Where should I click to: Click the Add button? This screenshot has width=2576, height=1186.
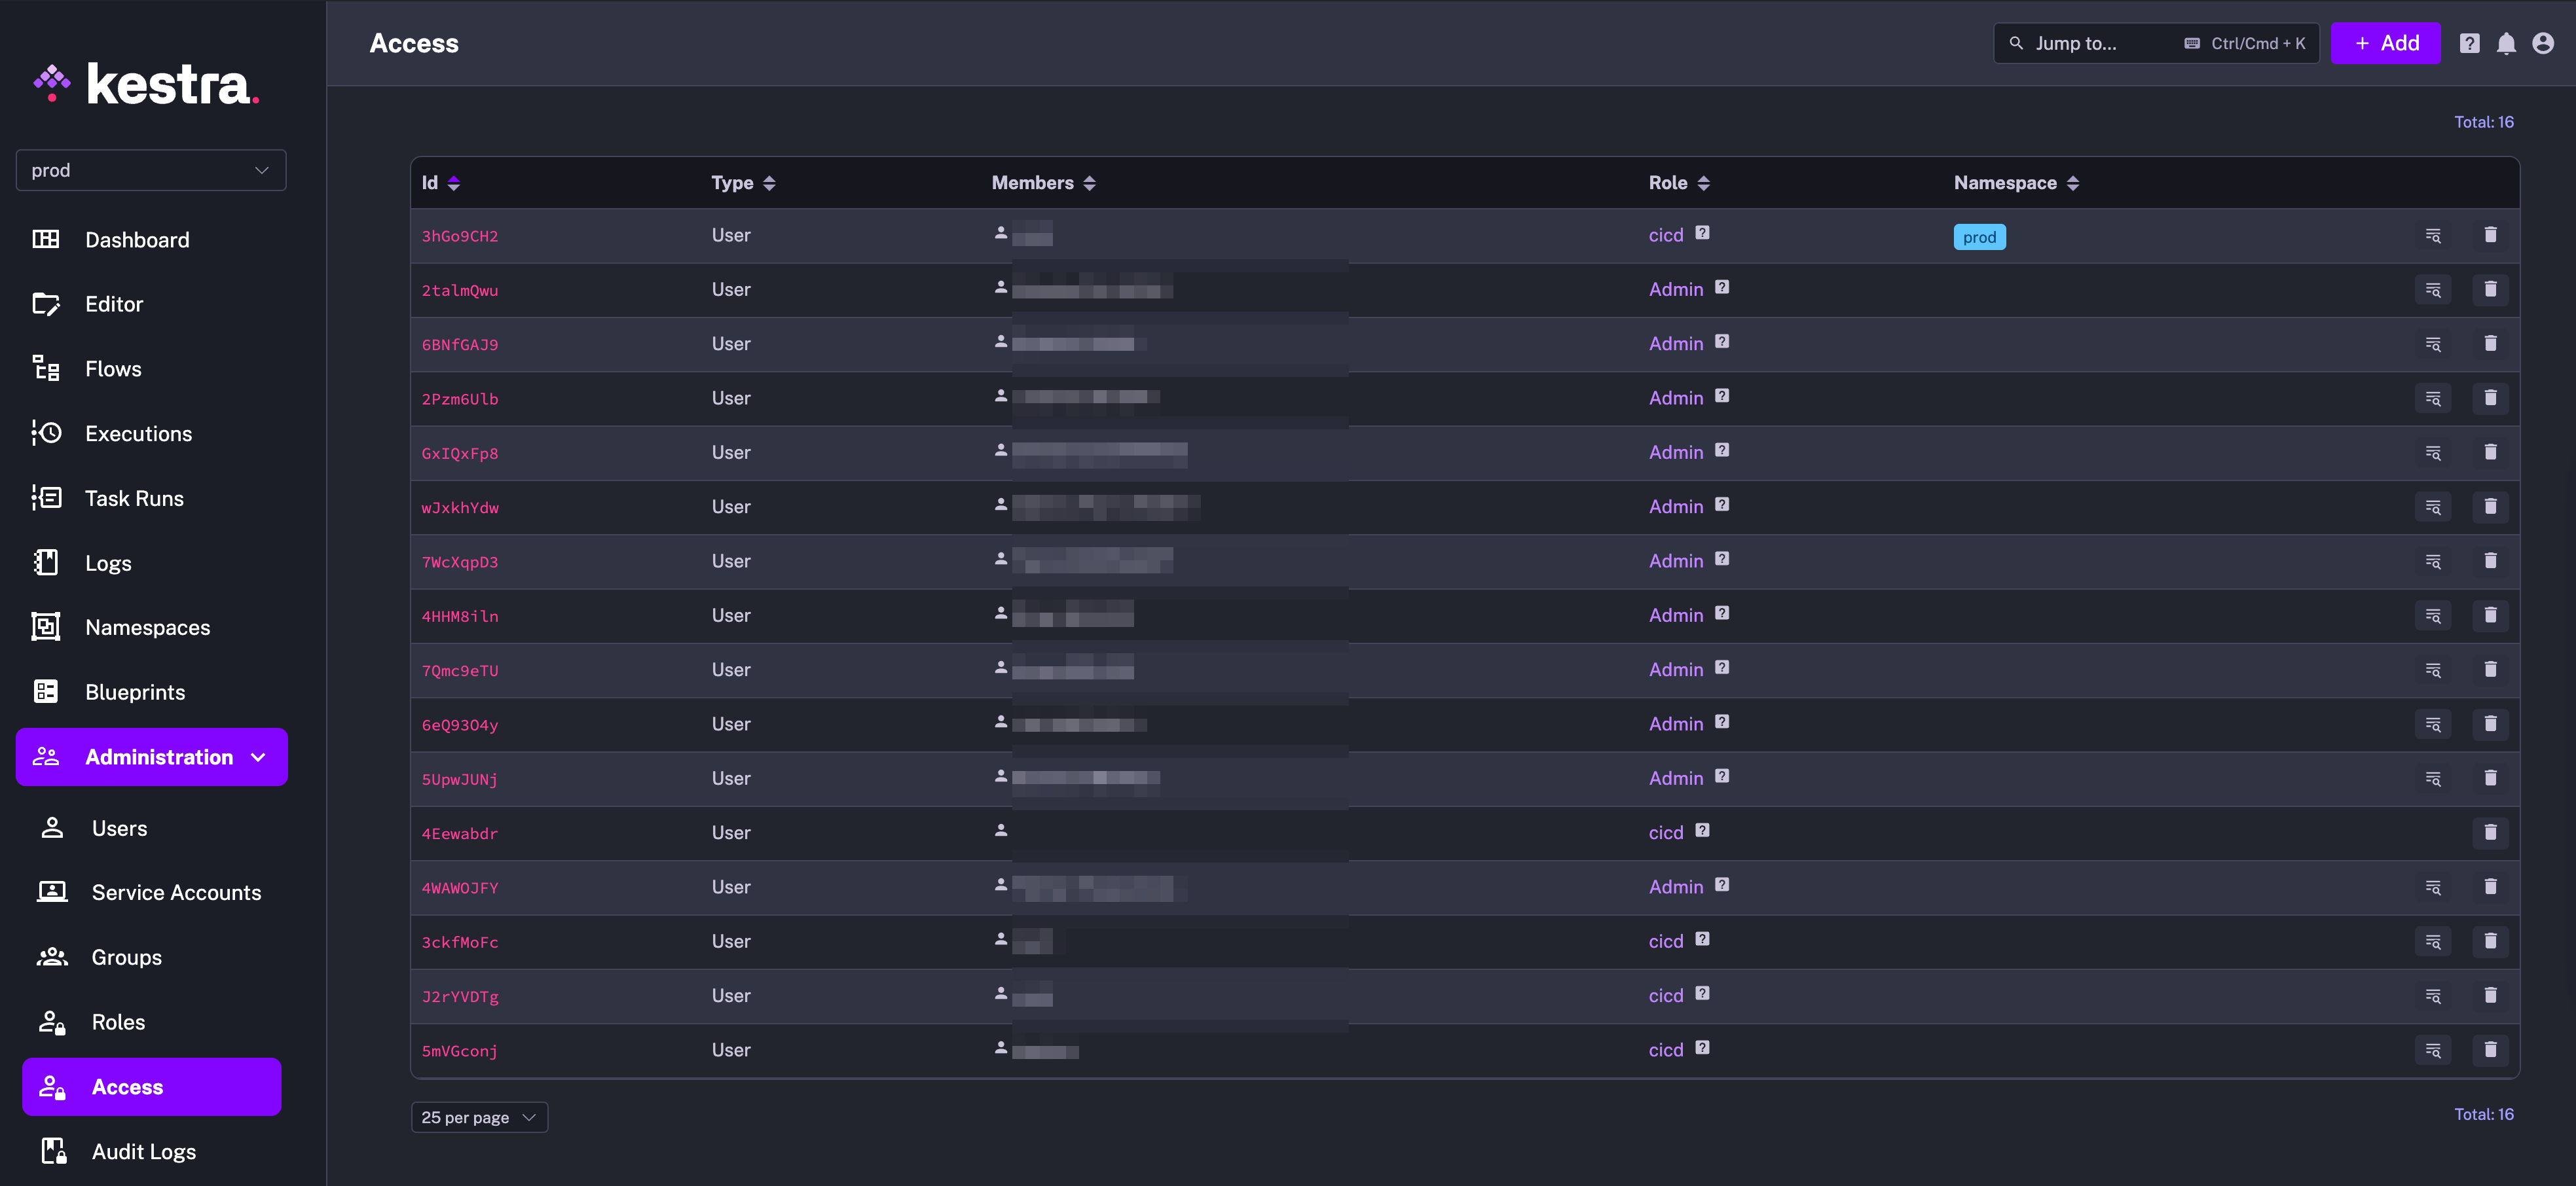coord(2385,43)
